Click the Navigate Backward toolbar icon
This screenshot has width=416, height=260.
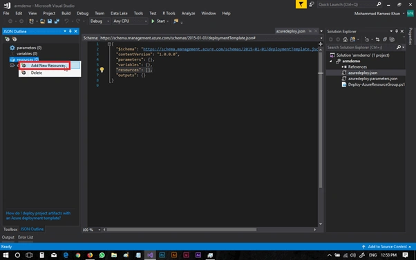coord(10,21)
